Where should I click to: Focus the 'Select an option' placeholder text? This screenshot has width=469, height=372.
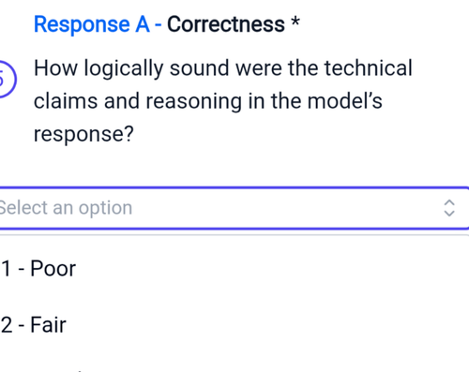click(65, 208)
